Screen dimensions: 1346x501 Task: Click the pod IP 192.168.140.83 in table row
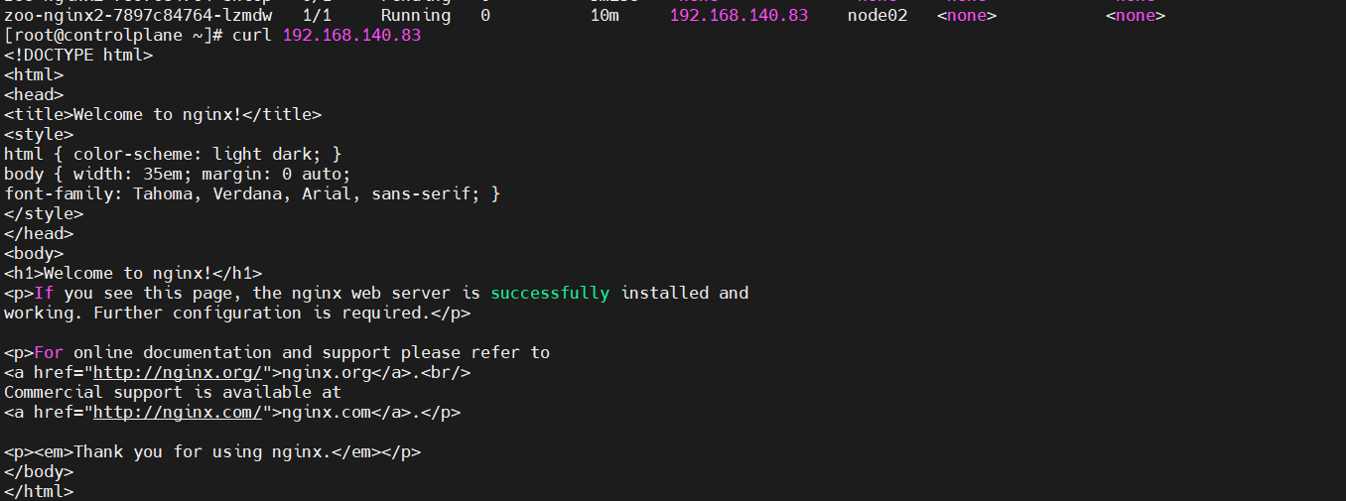tap(739, 16)
